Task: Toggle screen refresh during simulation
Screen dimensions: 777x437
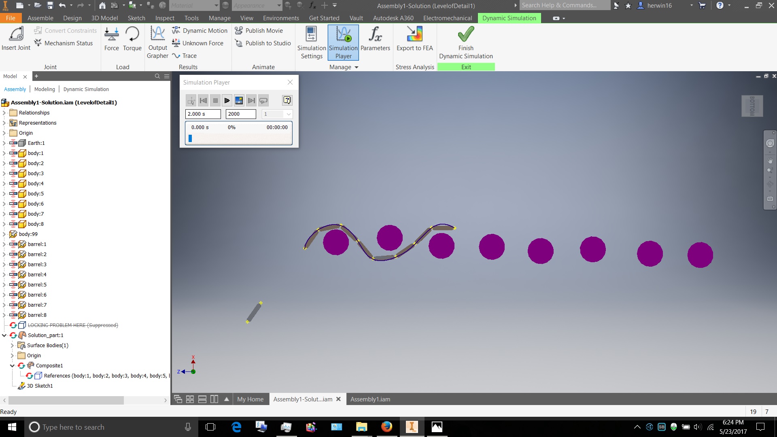Action: [239, 100]
